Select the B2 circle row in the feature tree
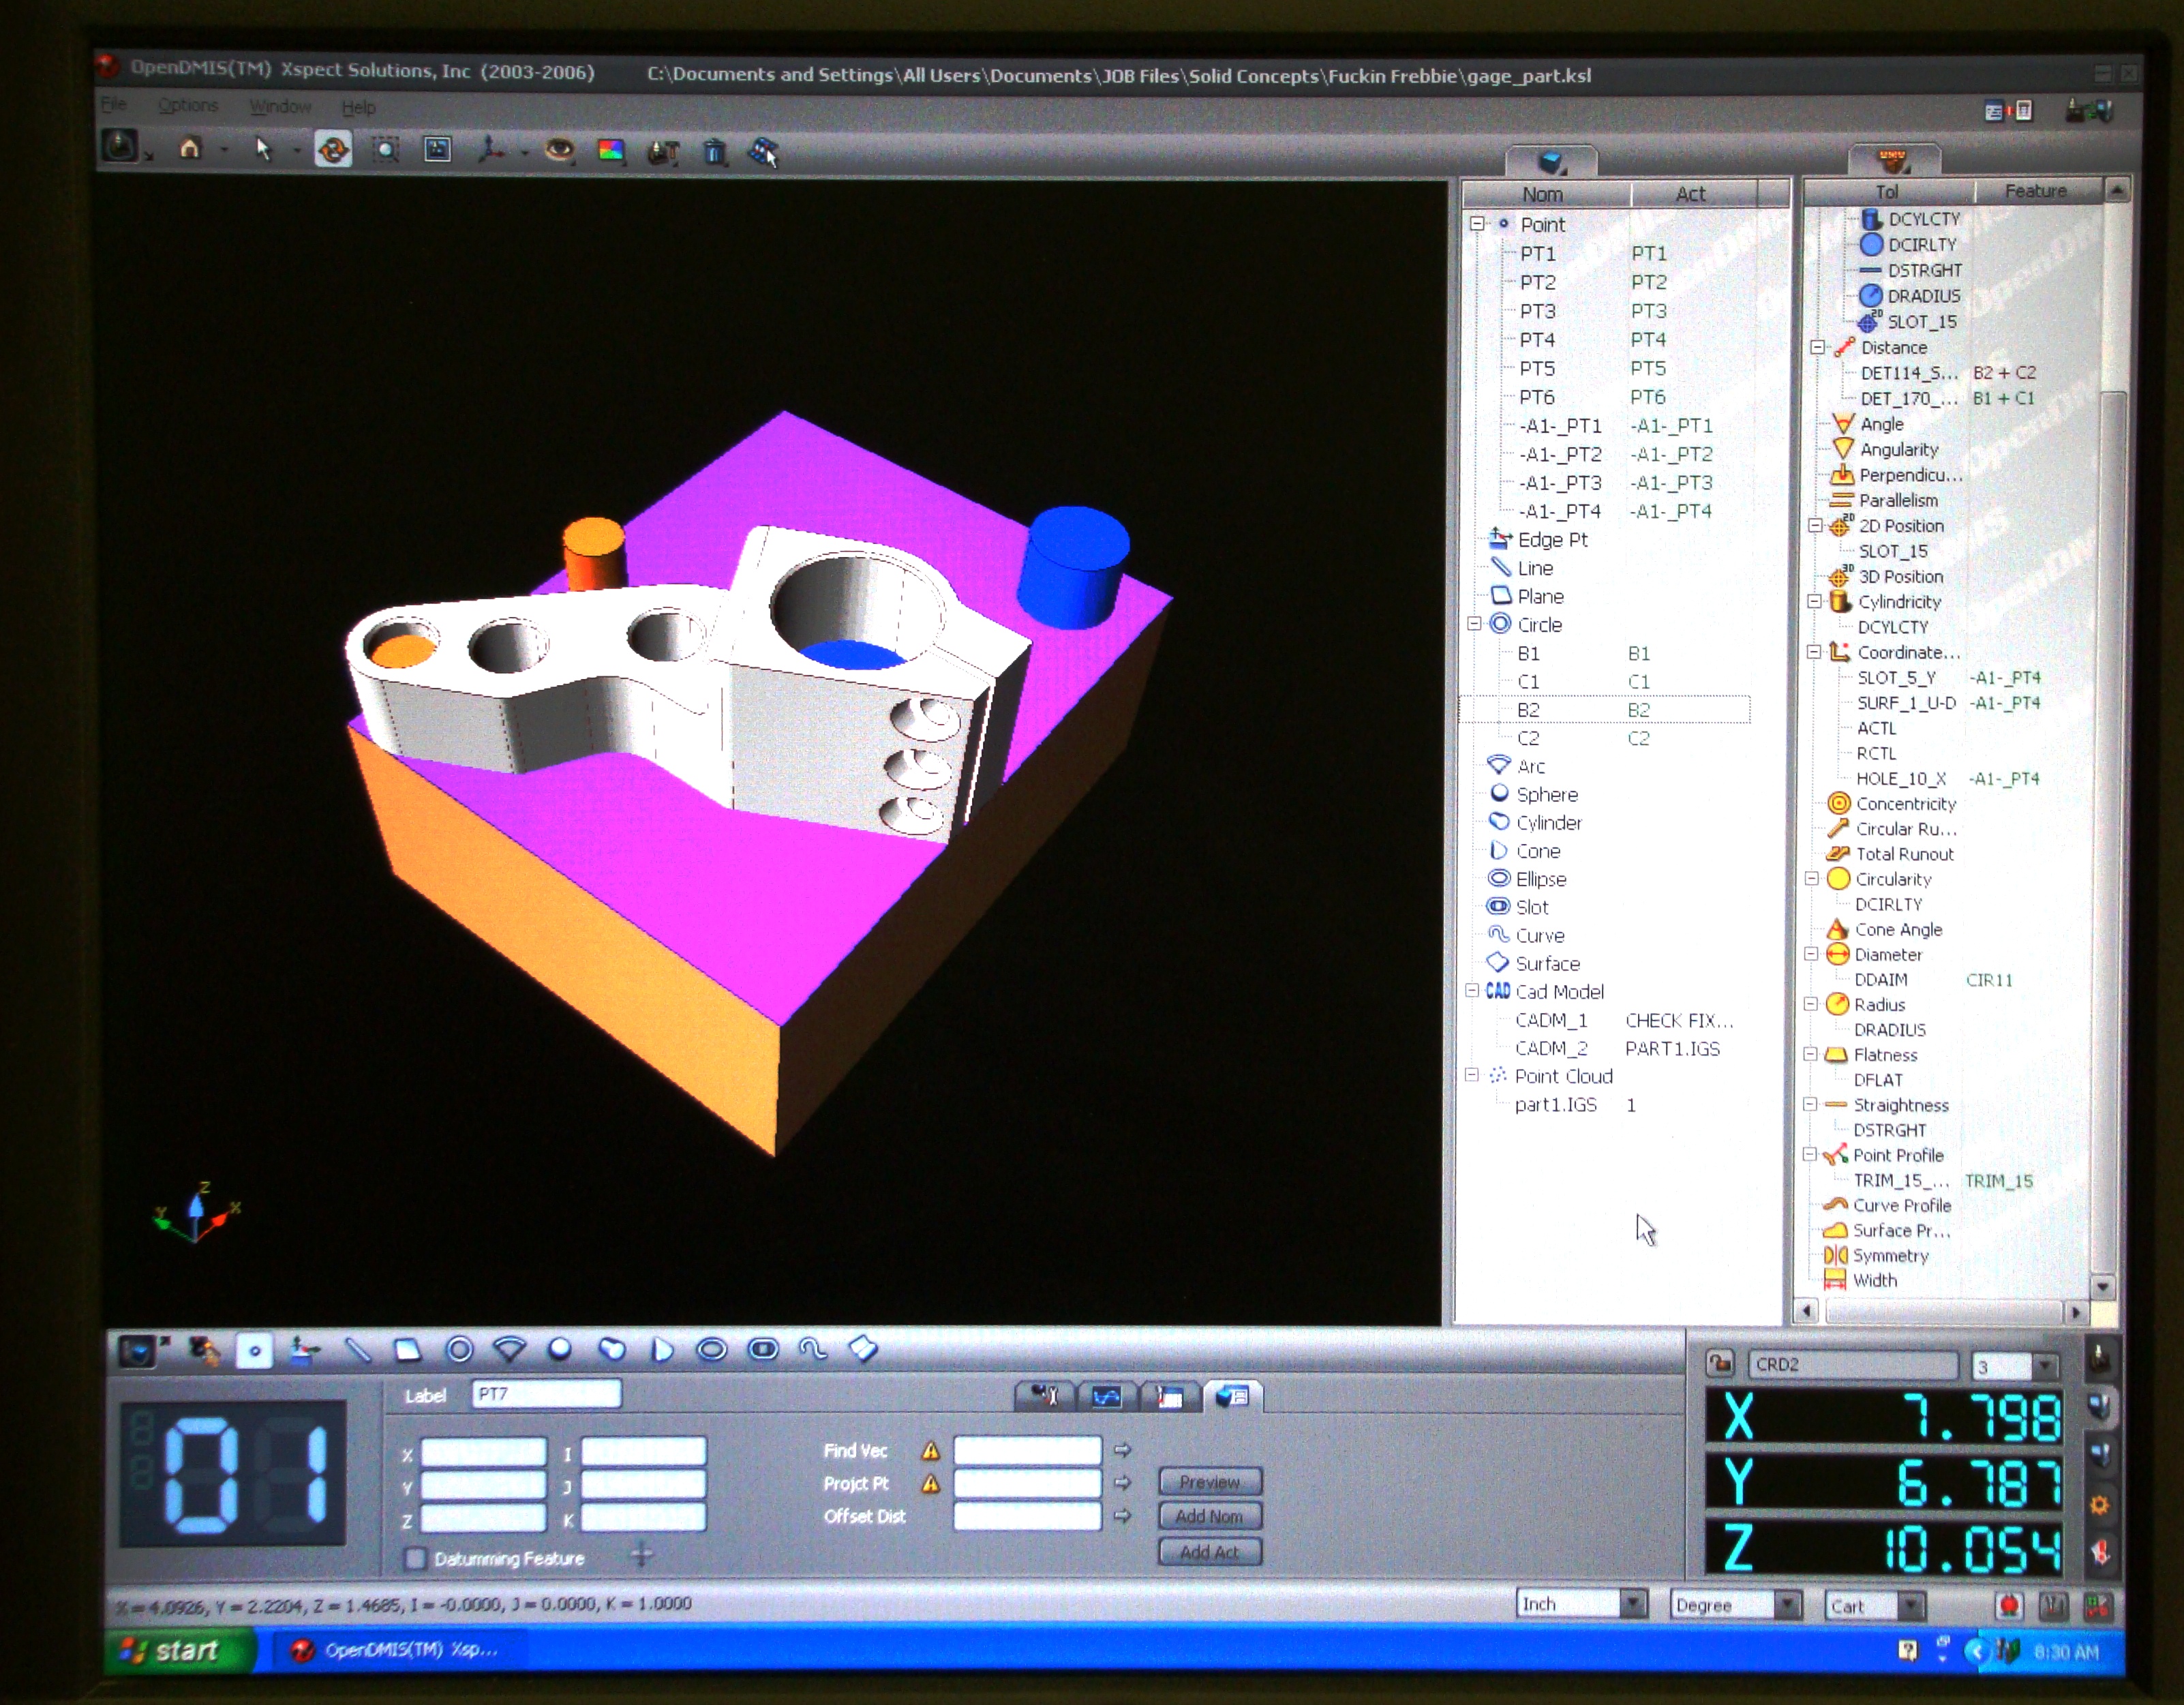 (1605, 709)
